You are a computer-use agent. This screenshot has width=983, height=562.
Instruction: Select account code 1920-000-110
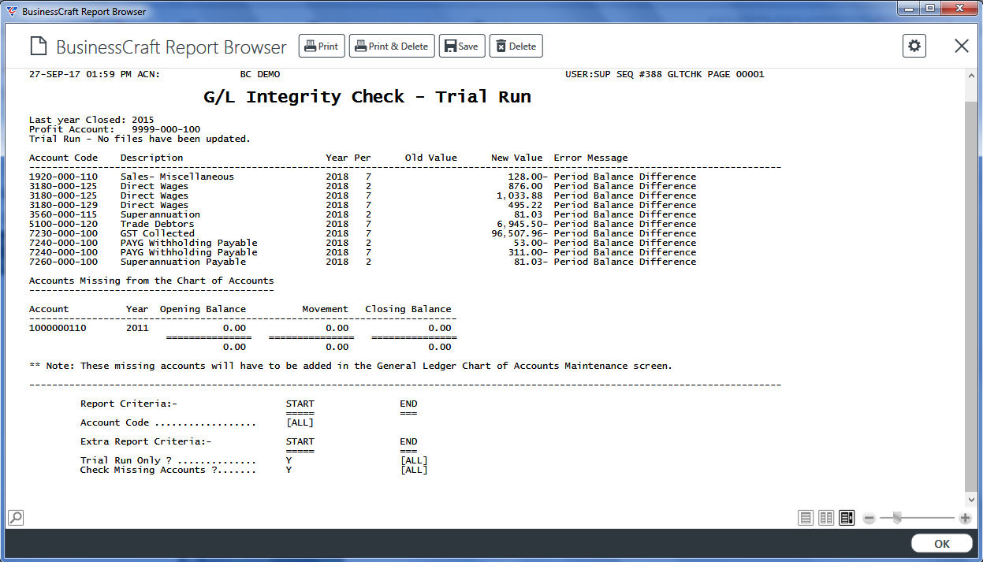pos(63,177)
